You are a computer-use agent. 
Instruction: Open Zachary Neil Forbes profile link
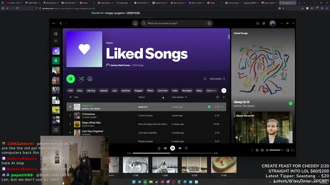tap(120, 65)
